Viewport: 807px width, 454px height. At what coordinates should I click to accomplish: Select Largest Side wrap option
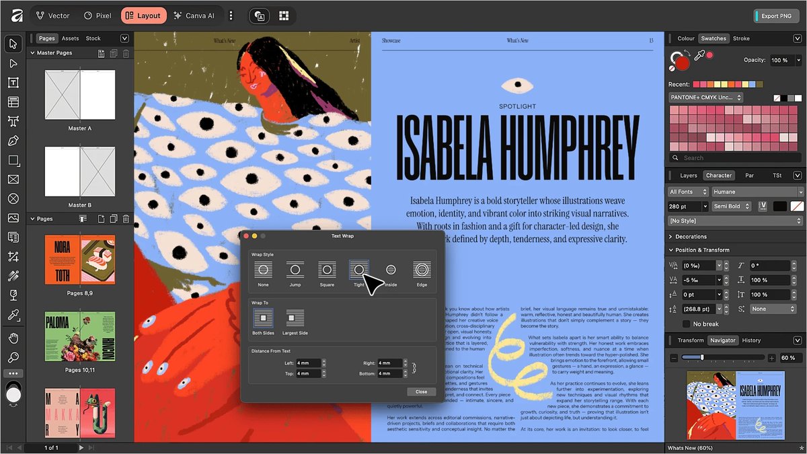tap(295, 321)
